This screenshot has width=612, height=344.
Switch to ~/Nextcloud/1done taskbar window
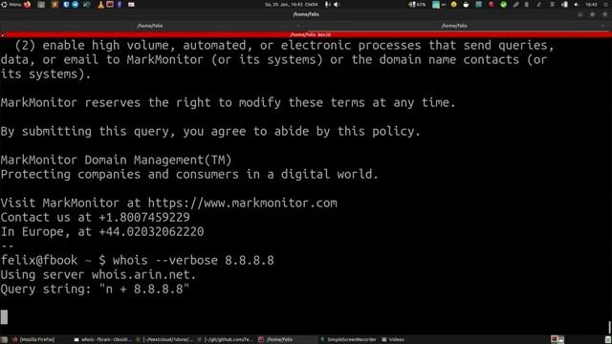165,340
